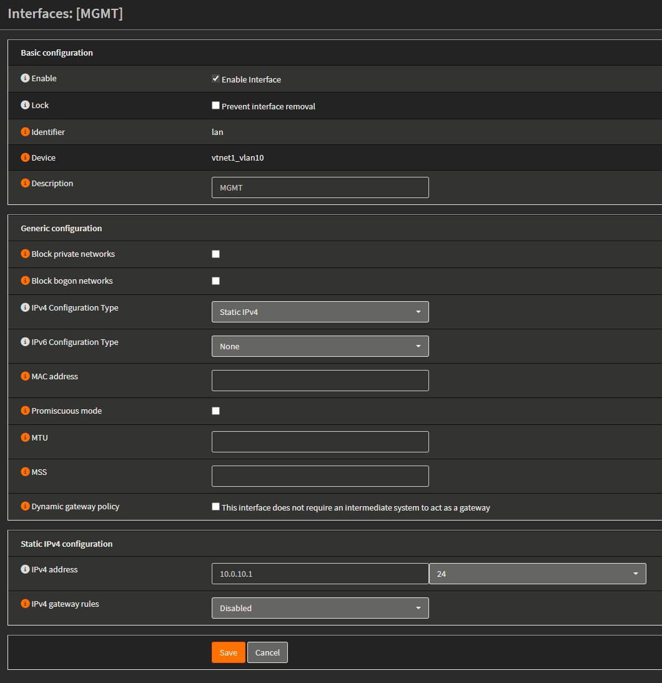Click the info icon for Dynamic gateway policy
This screenshot has width=662, height=683.
25,506
